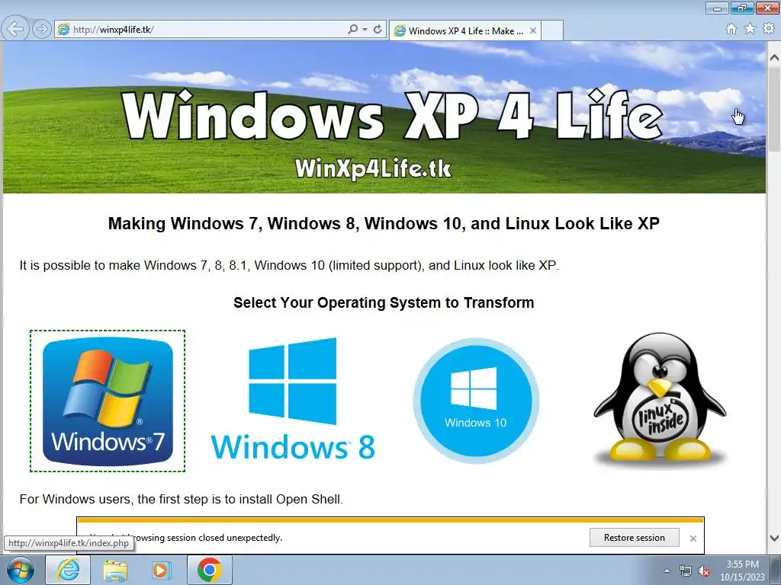This screenshot has height=585, width=781.
Task: Open Windows Explorer folder on taskbar
Action: [x=115, y=570]
